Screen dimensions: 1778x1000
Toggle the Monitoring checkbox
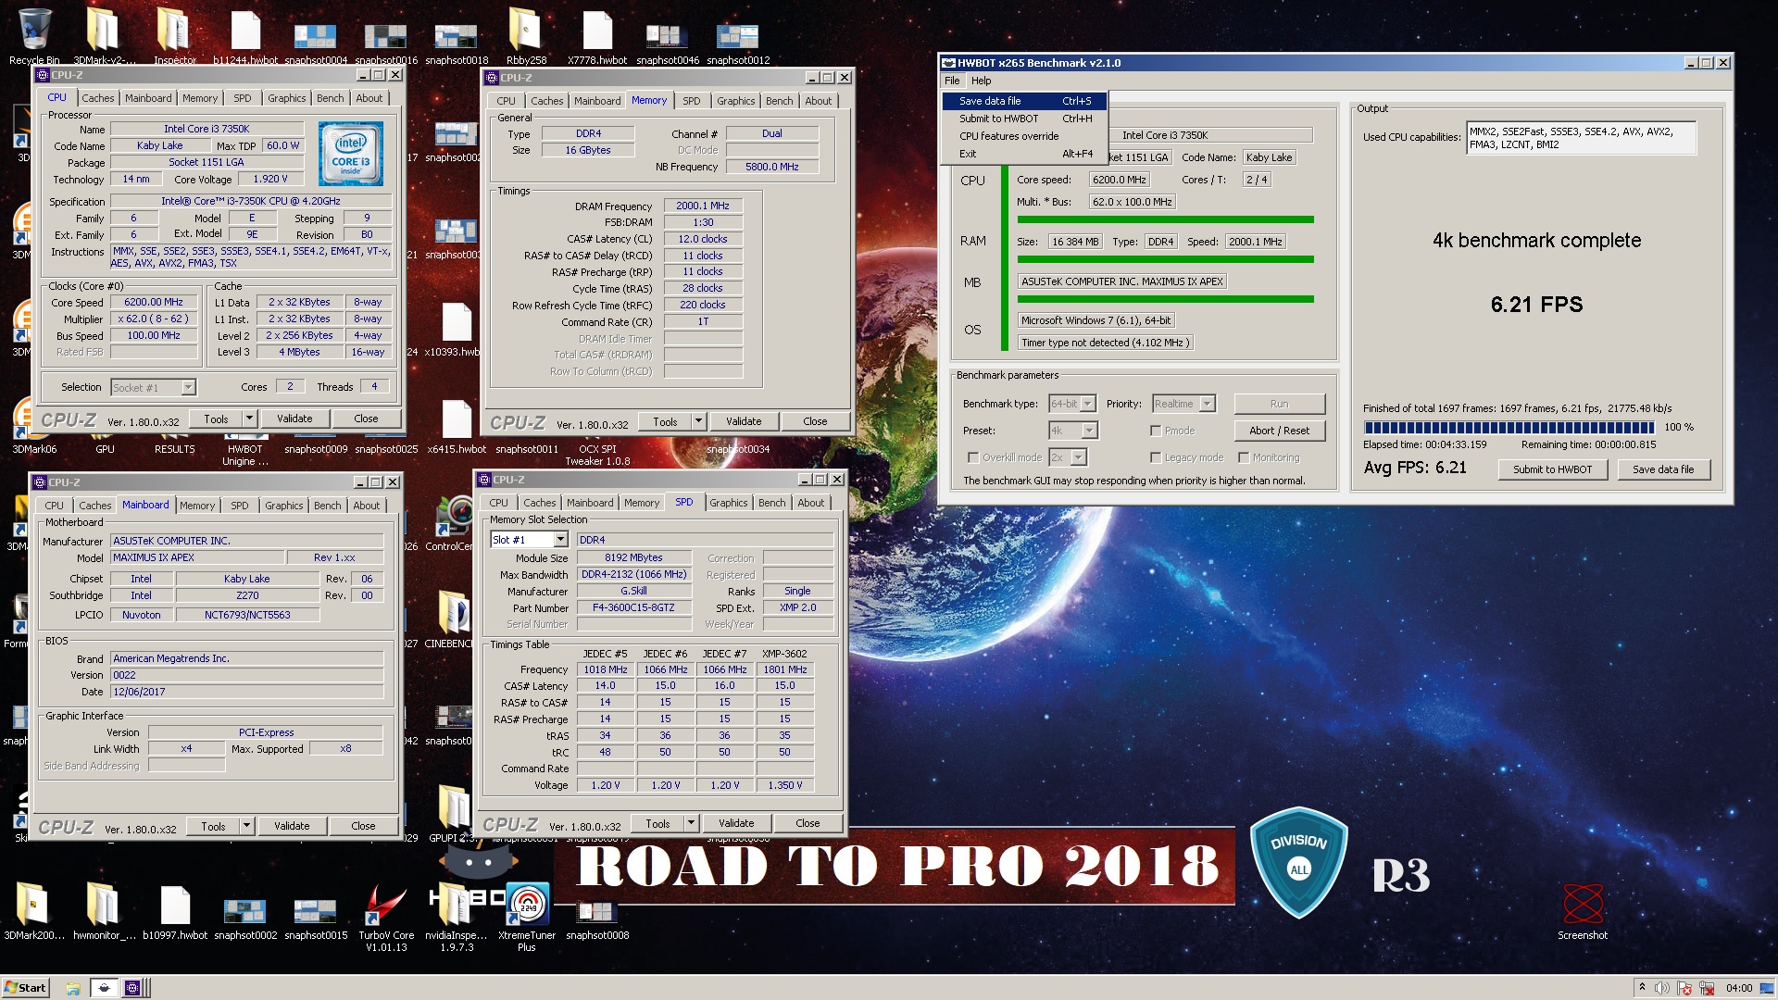point(1244,457)
